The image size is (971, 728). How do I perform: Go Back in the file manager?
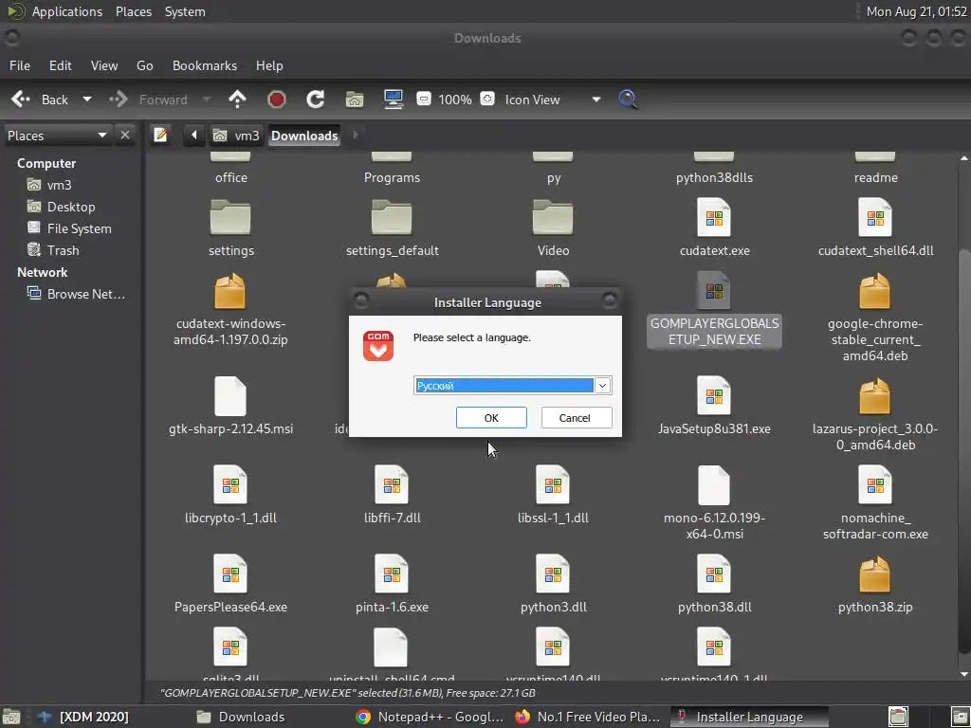click(x=40, y=100)
